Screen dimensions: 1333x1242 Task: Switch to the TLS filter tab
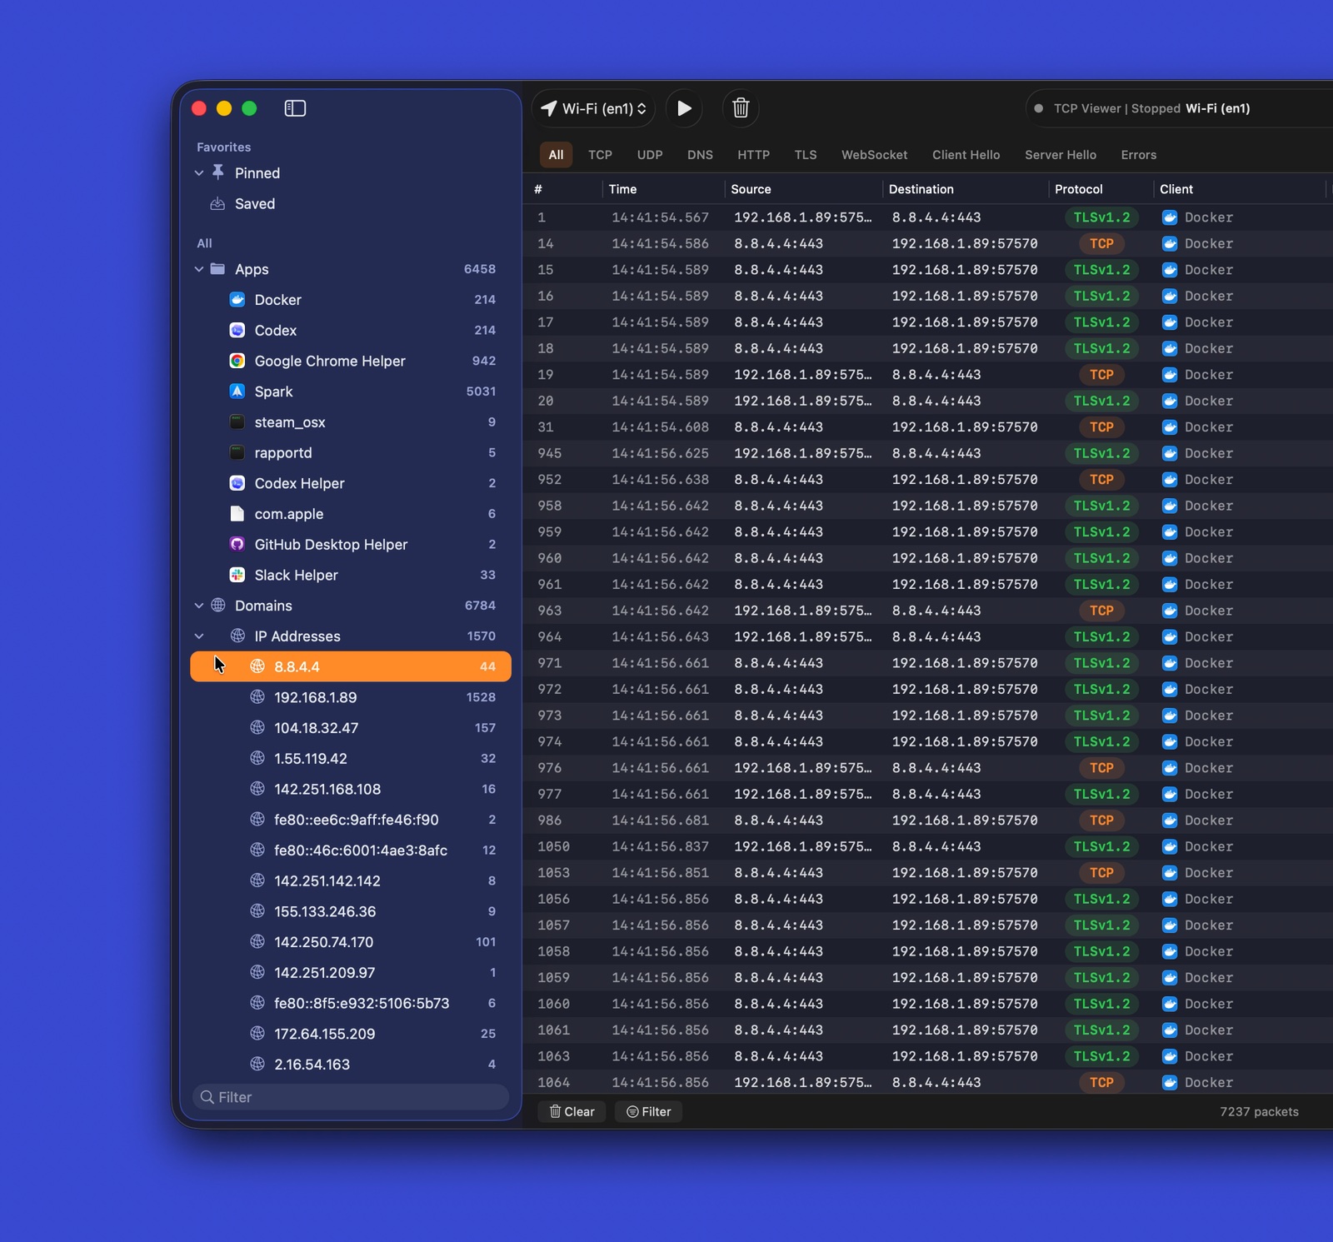[x=806, y=155]
